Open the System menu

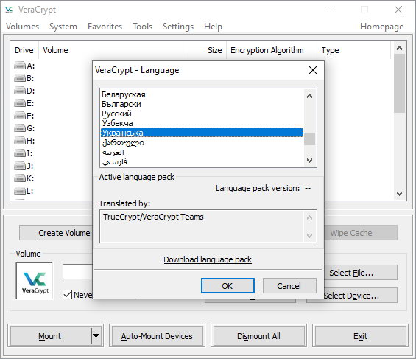tap(63, 27)
